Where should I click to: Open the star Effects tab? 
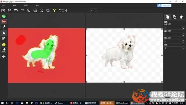181,17
